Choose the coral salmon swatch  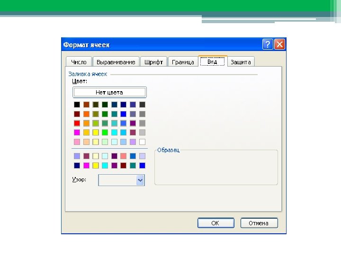click(x=123, y=156)
